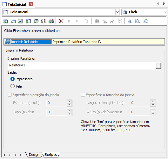Go to last sheet tab button
Image resolution: width=168 pixels, height=159 pixels.
[x=21, y=155]
